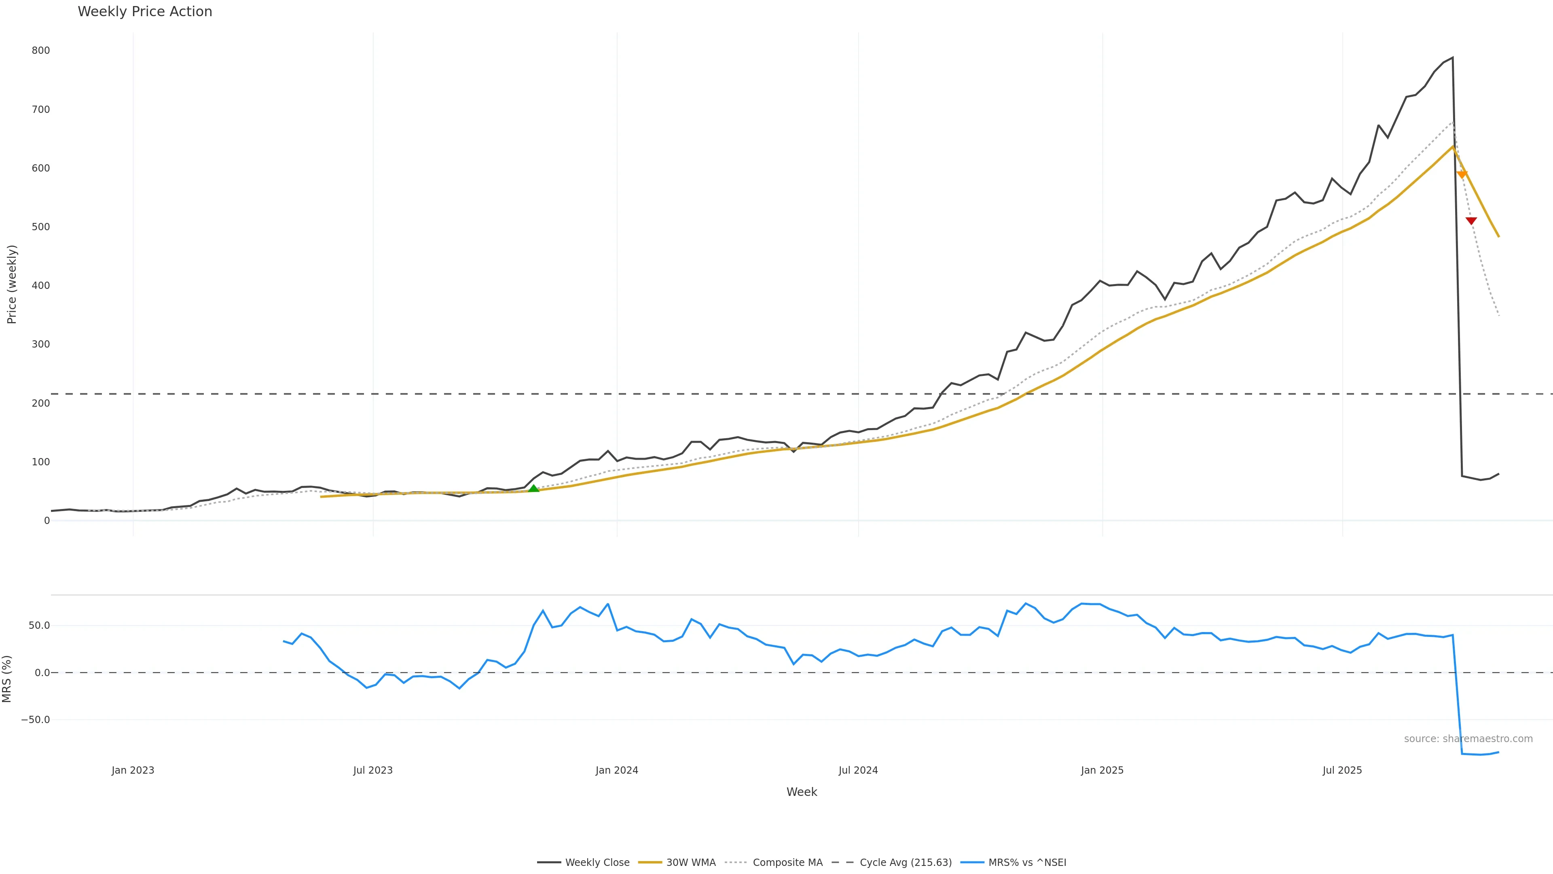
Task: Click the dashed Cycle Avg legend icon
Action: 843,863
